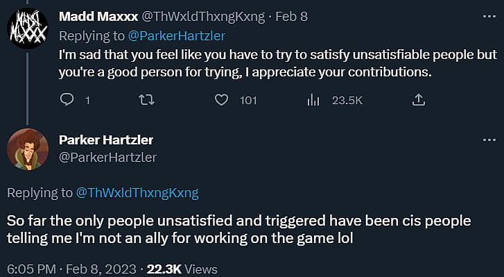The image size is (504, 277).
Task: Click the gray @ParkerHartzler handle under name
Action: click(x=107, y=158)
